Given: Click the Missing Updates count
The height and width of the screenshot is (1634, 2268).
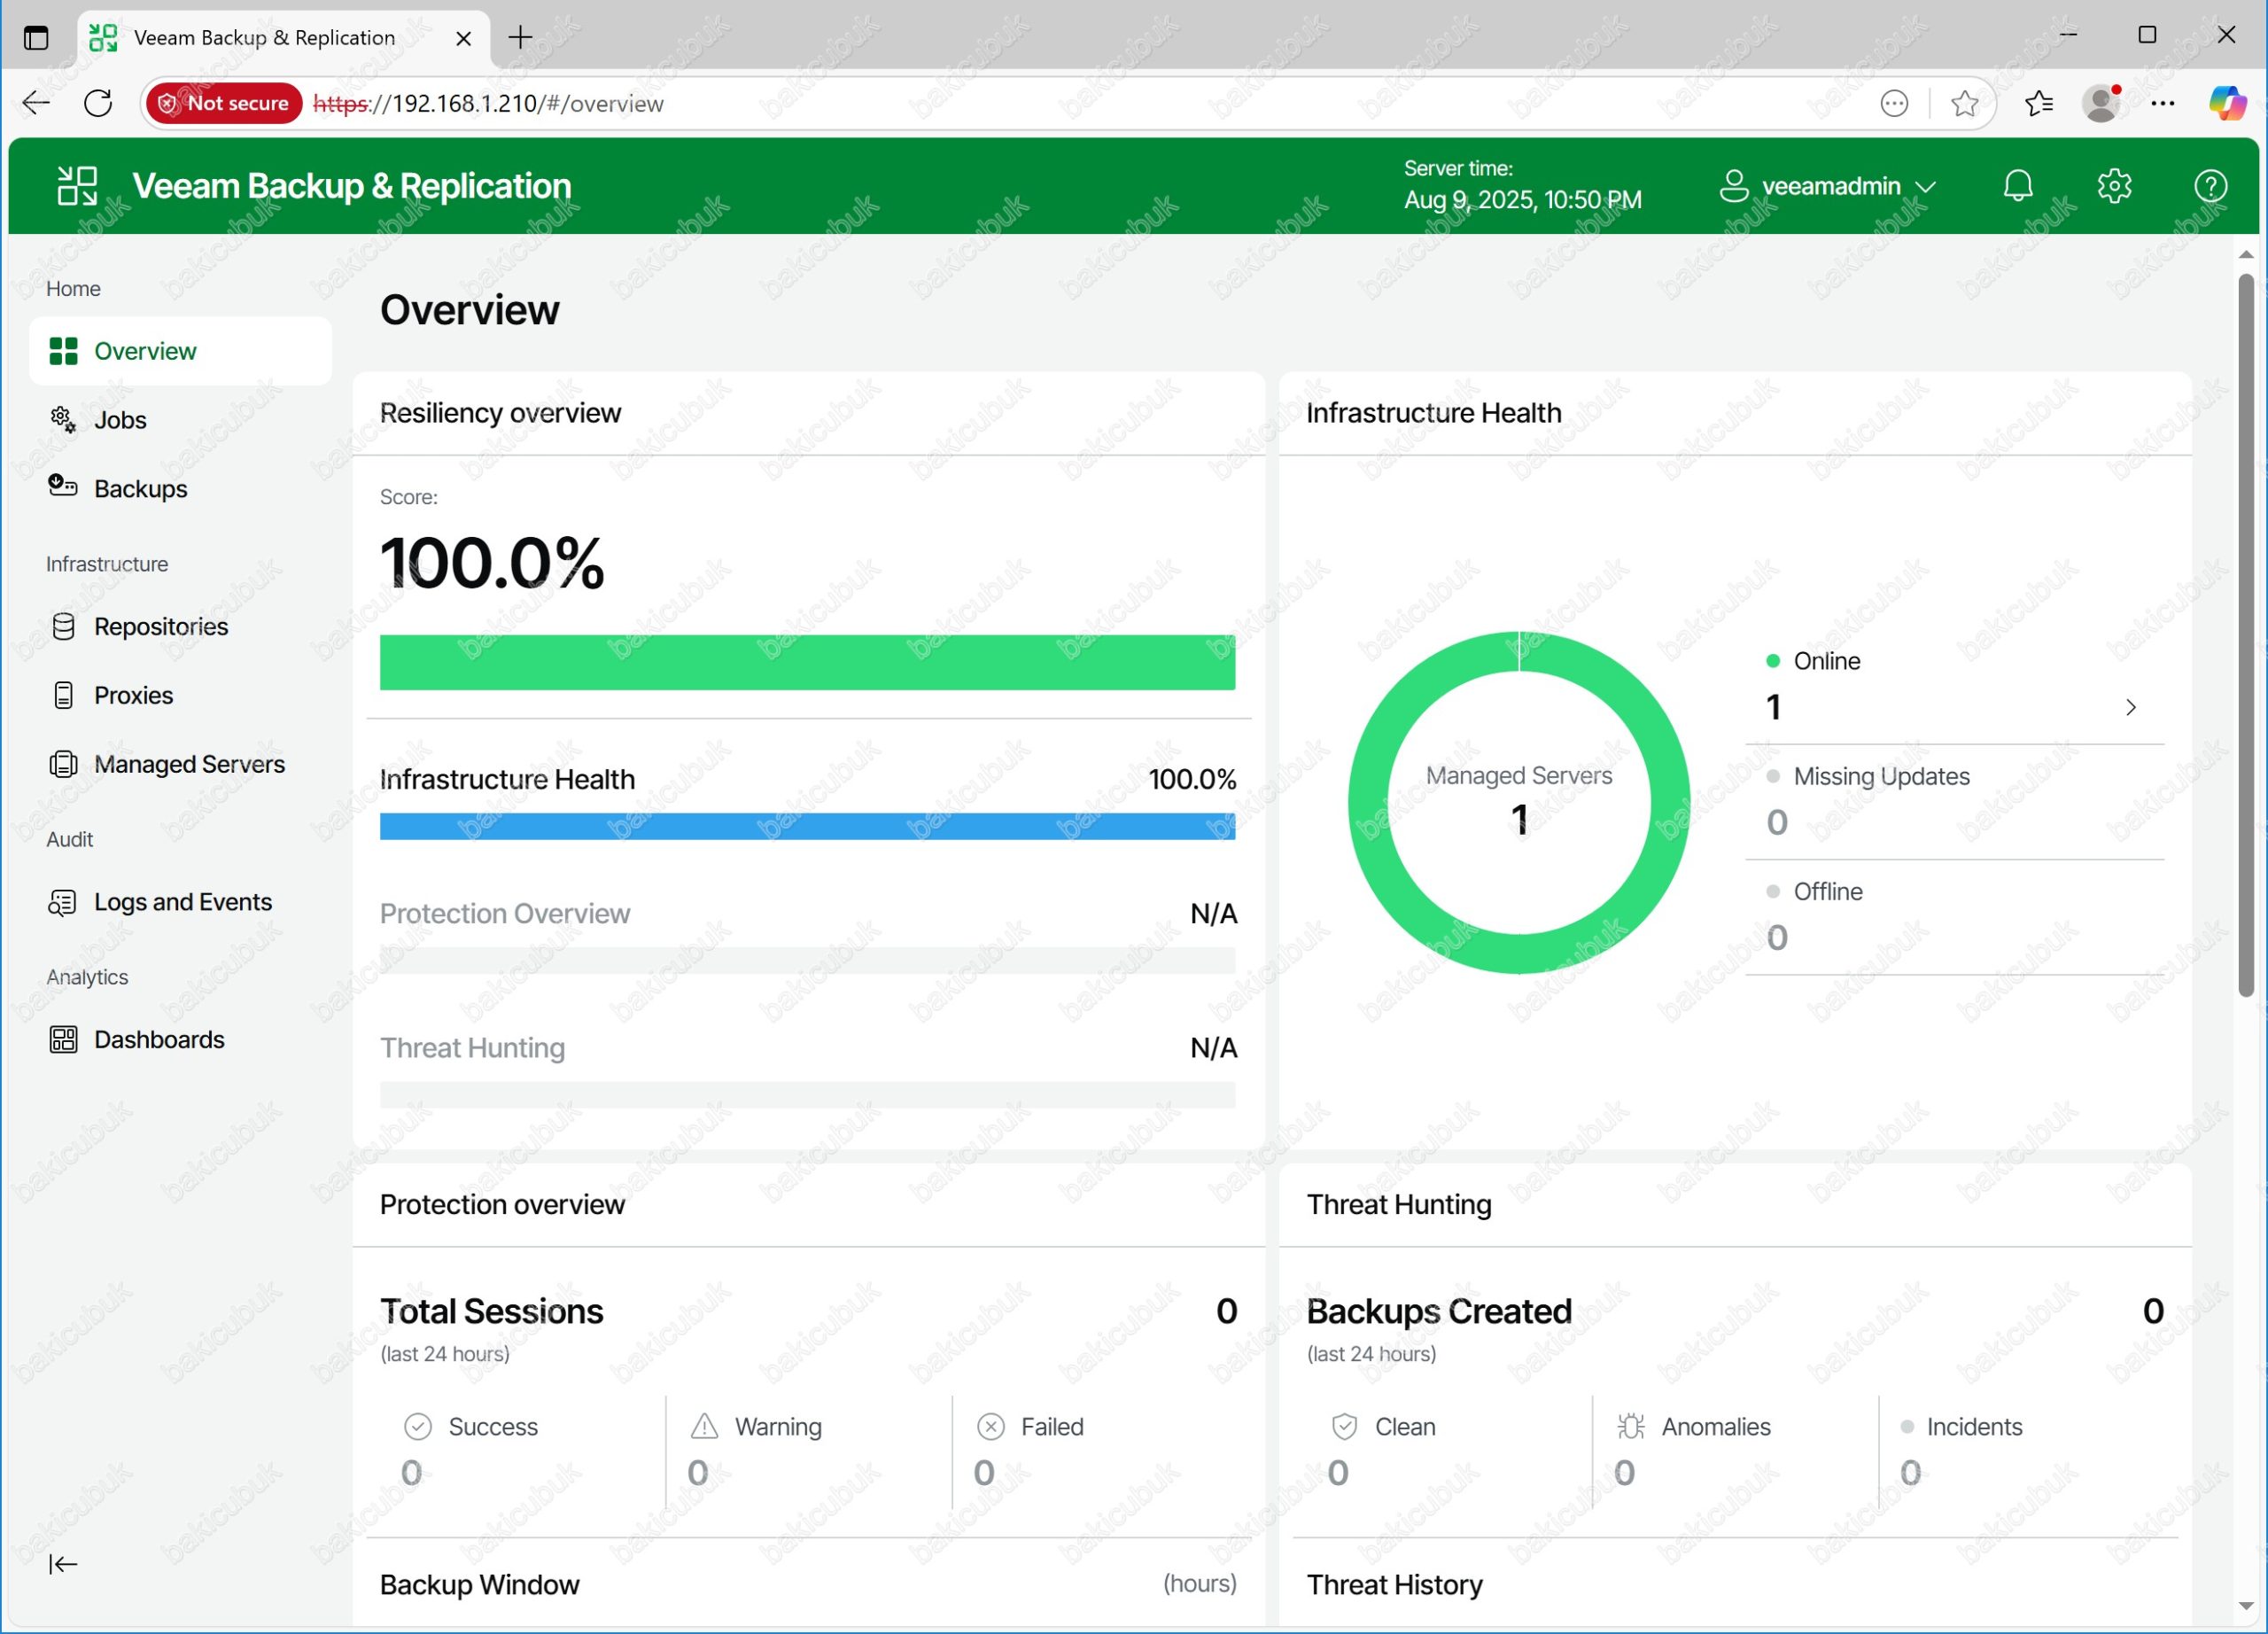Looking at the screenshot, I should coord(1776,822).
